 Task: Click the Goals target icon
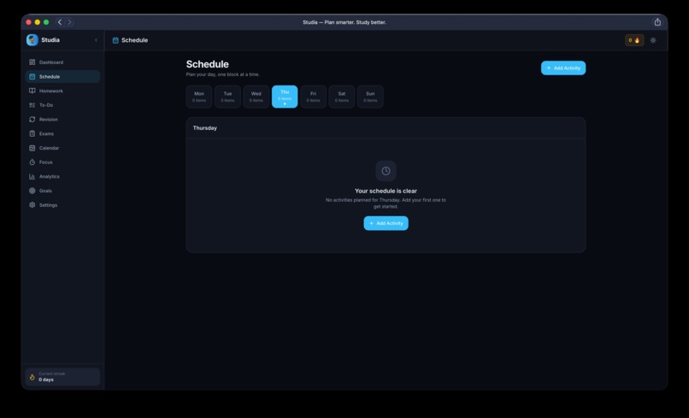point(32,191)
